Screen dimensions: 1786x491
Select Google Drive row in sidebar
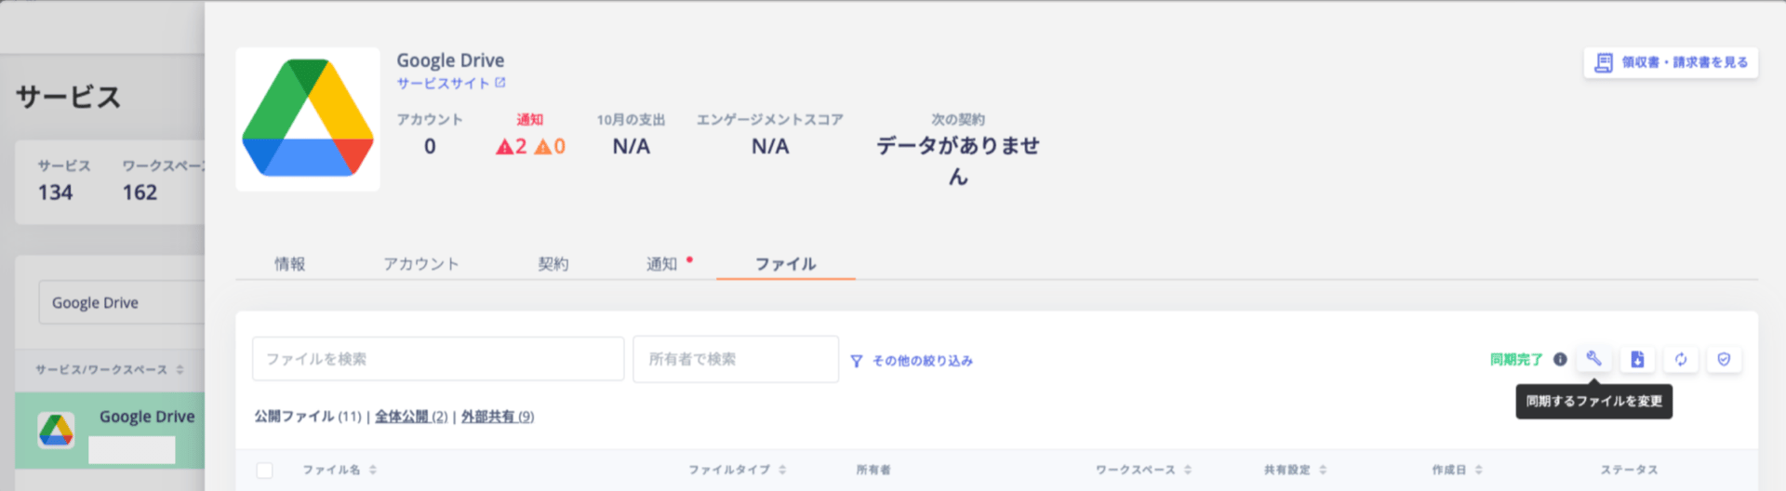110,431
